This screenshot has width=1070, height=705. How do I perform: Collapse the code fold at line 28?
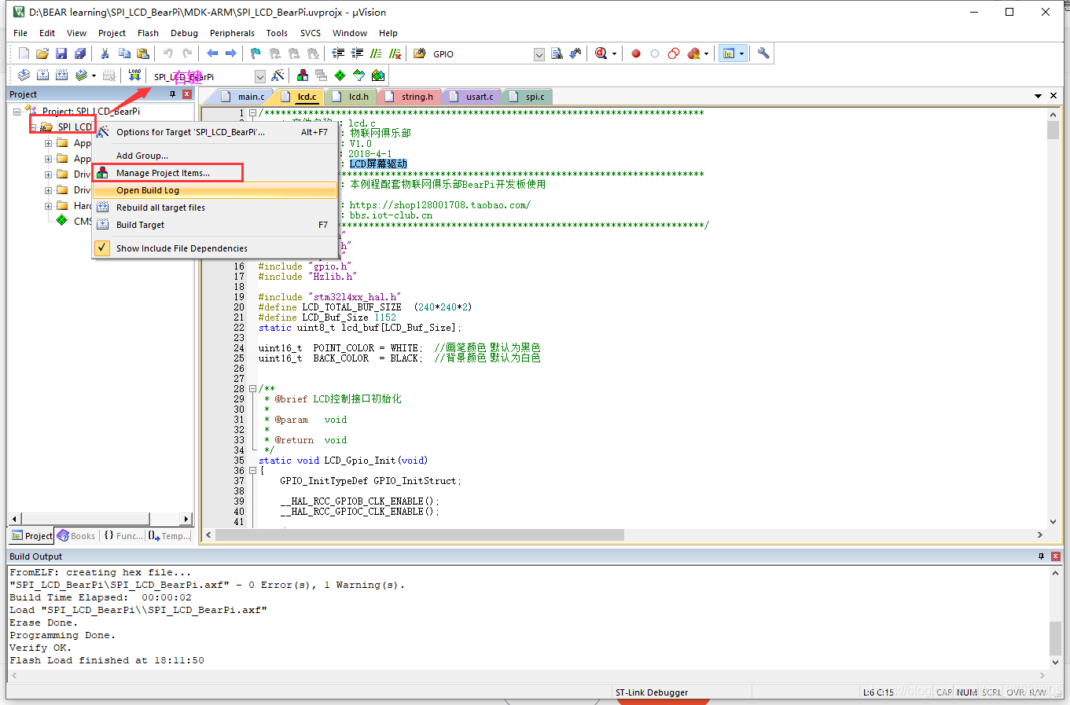tap(252, 388)
